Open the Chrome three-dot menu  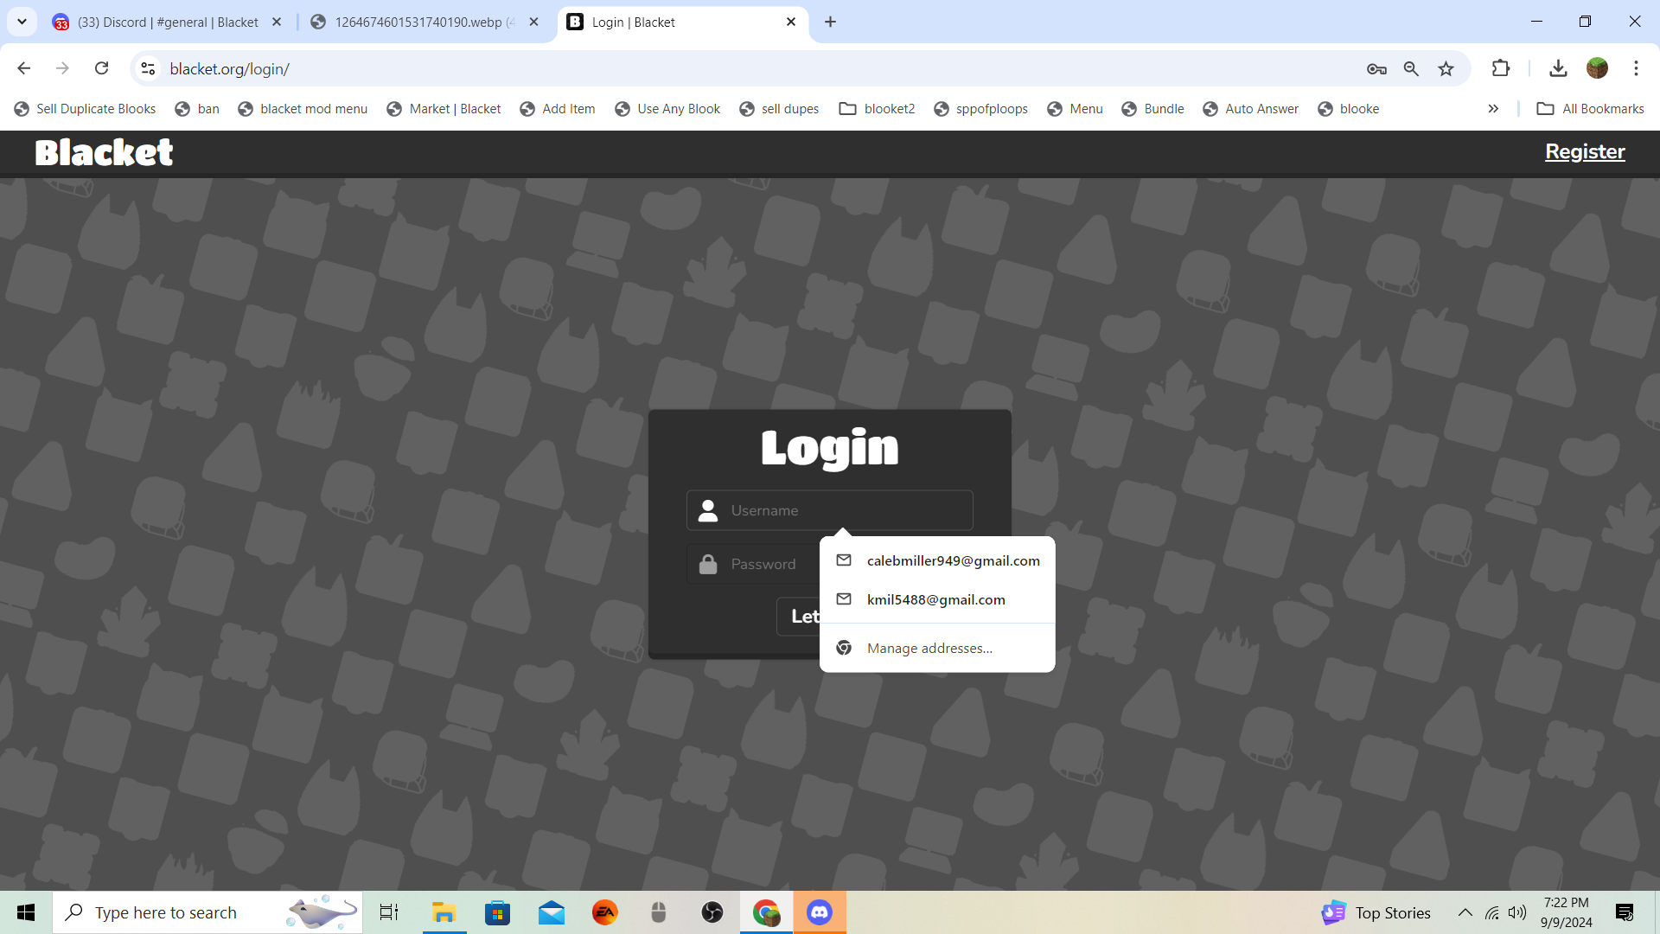click(1636, 68)
